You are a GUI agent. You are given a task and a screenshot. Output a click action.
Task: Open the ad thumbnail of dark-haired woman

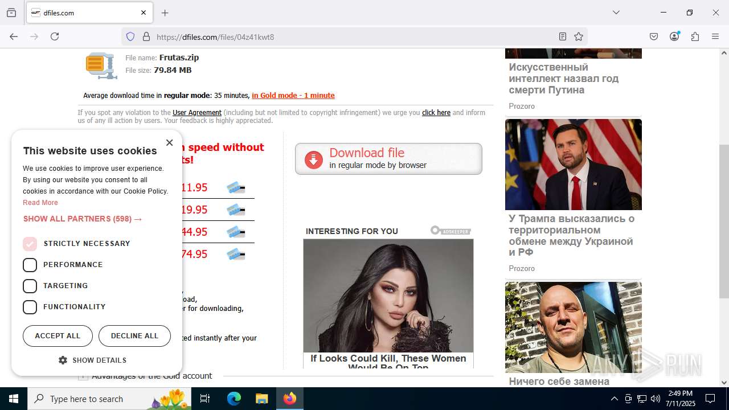click(x=388, y=296)
